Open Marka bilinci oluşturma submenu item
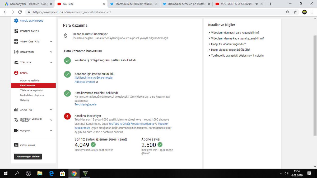The image size is (317, 178). tap(32, 95)
